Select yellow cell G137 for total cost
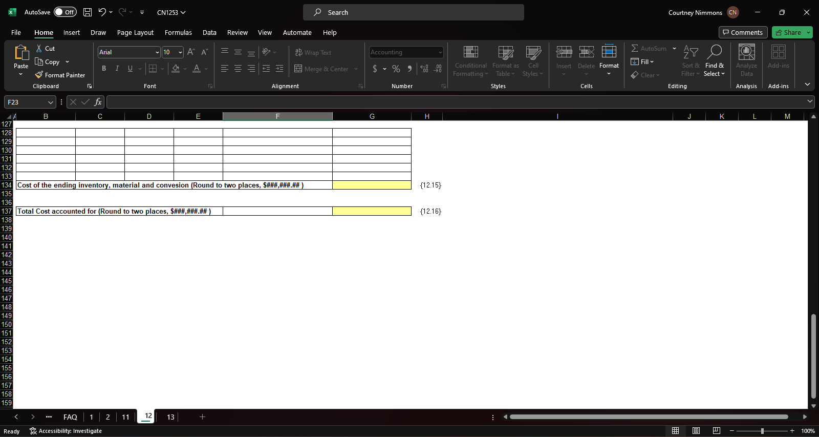819x437 pixels. coord(372,211)
